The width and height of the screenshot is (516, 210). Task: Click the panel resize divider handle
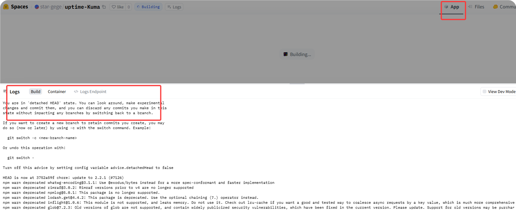click(297, 84)
